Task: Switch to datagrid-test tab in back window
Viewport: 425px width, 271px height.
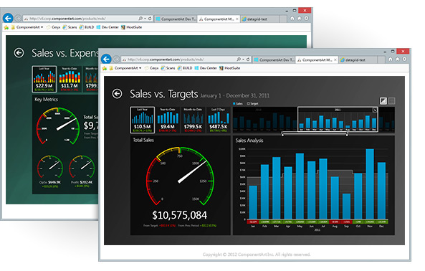Action: pos(259,19)
